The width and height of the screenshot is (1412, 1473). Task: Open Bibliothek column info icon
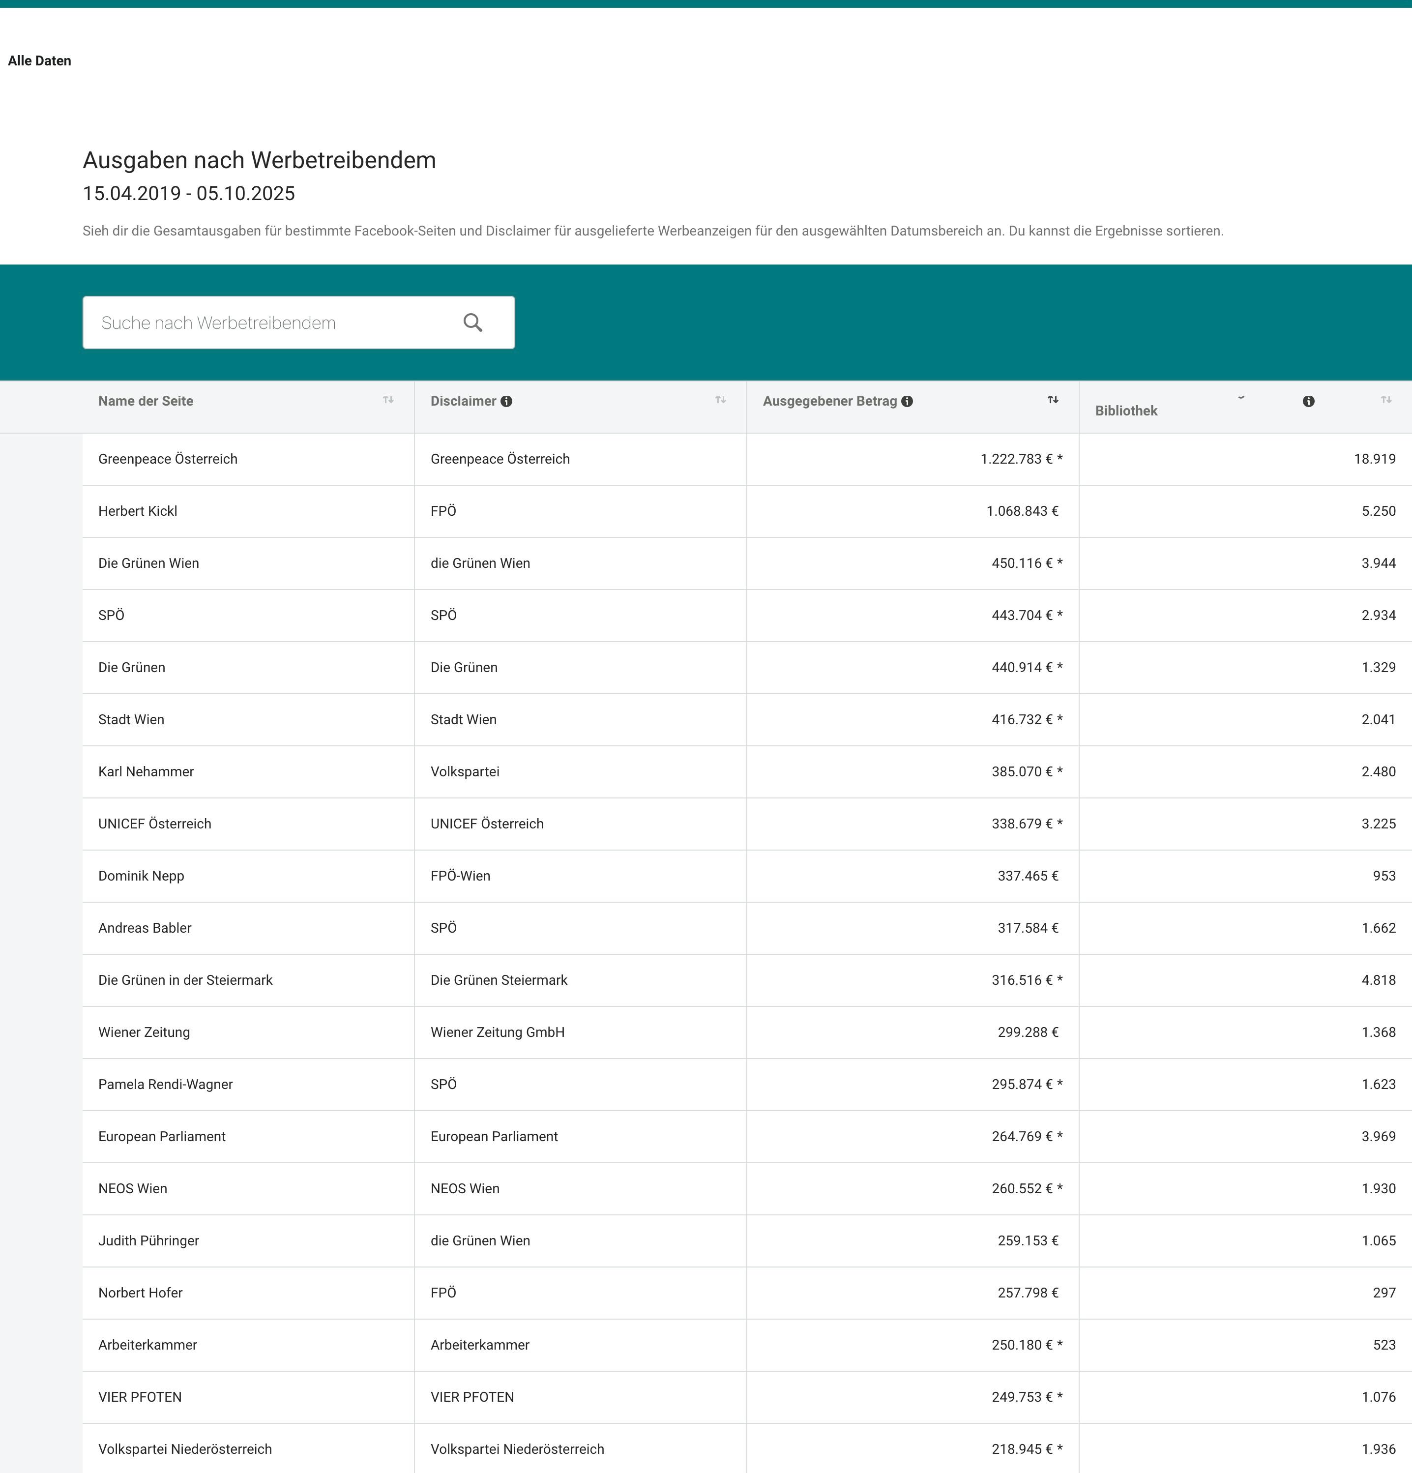(x=1308, y=401)
